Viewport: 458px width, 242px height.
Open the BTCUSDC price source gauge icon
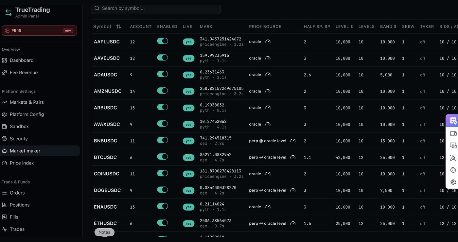pyautogui.click(x=293, y=157)
